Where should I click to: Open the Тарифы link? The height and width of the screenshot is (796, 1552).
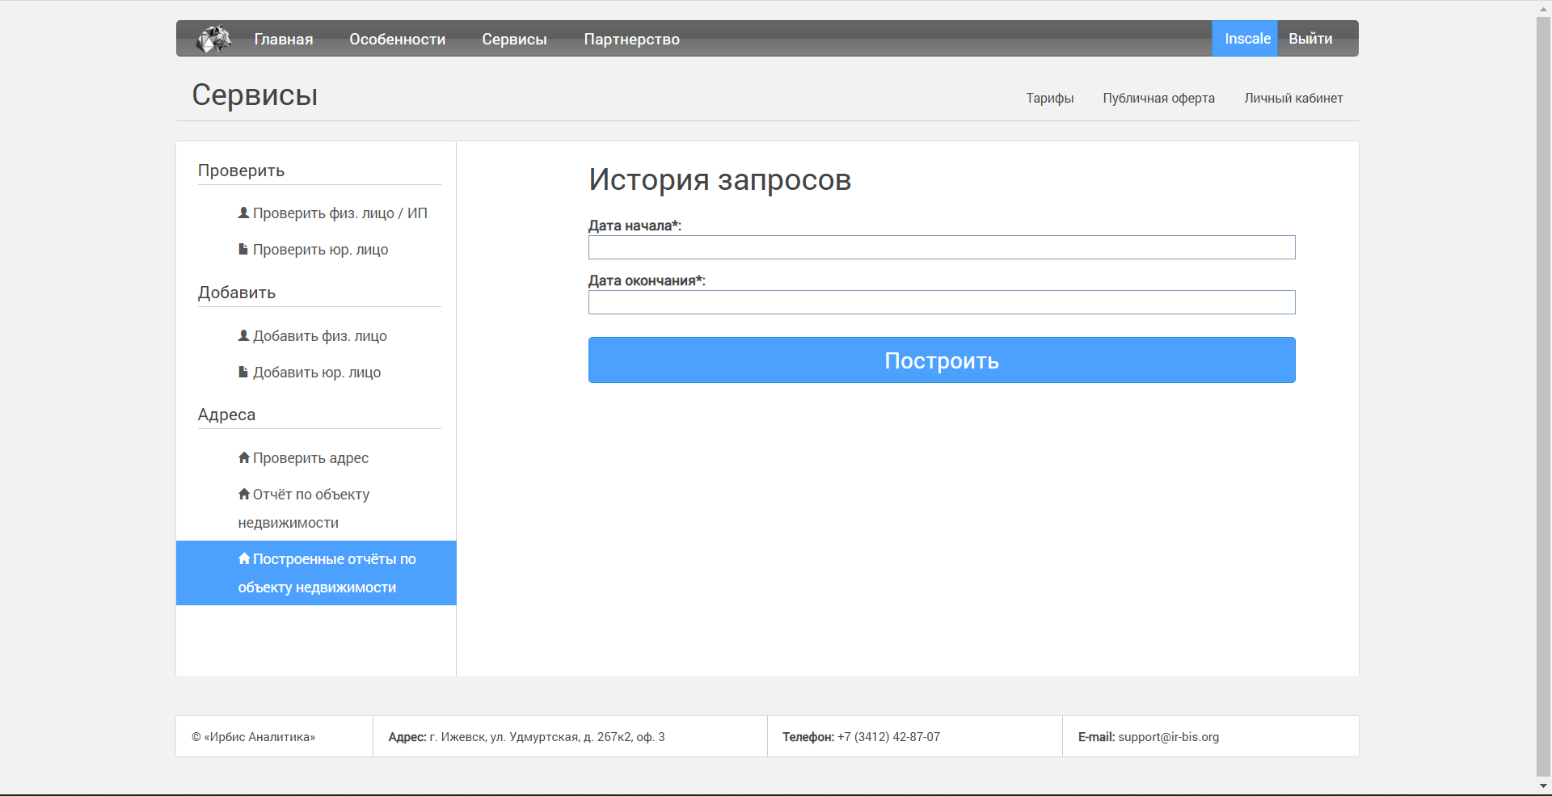1050,98
